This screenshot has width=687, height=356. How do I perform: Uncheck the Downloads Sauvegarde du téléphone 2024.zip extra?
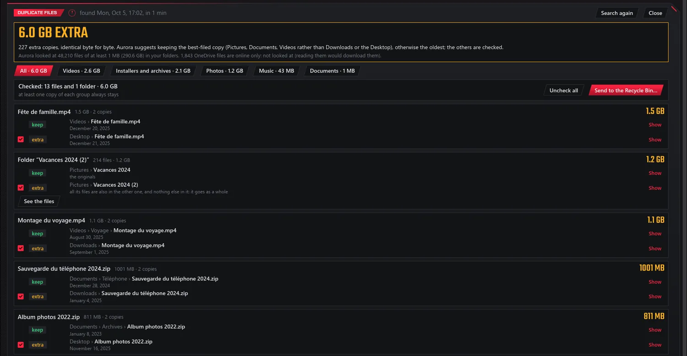pyautogui.click(x=21, y=296)
